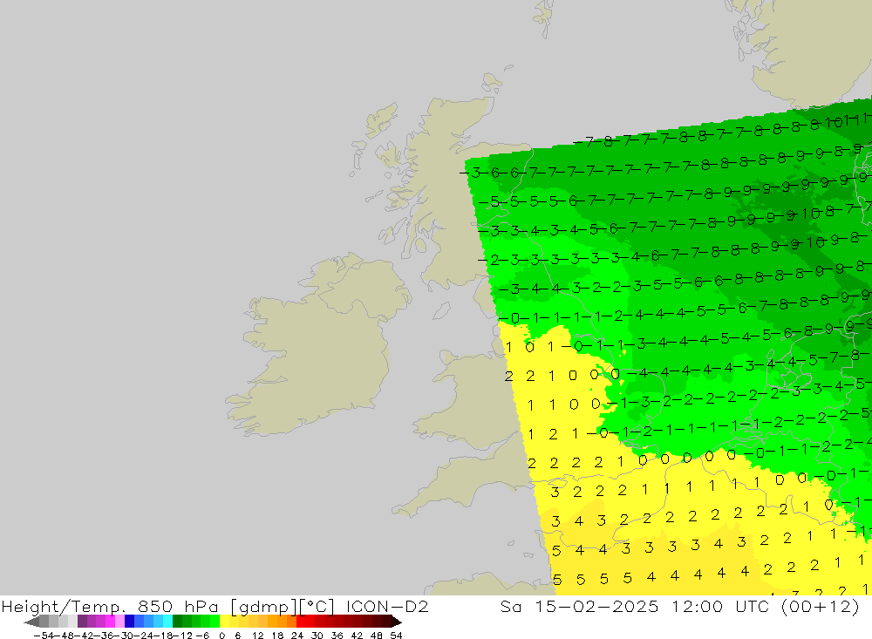Image resolution: width=872 pixels, height=639 pixels.
Task: Click the legend value '36'
Action: pyautogui.click(x=337, y=636)
